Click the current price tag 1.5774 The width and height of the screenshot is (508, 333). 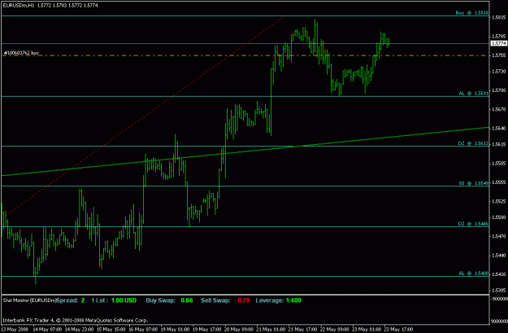(498, 43)
